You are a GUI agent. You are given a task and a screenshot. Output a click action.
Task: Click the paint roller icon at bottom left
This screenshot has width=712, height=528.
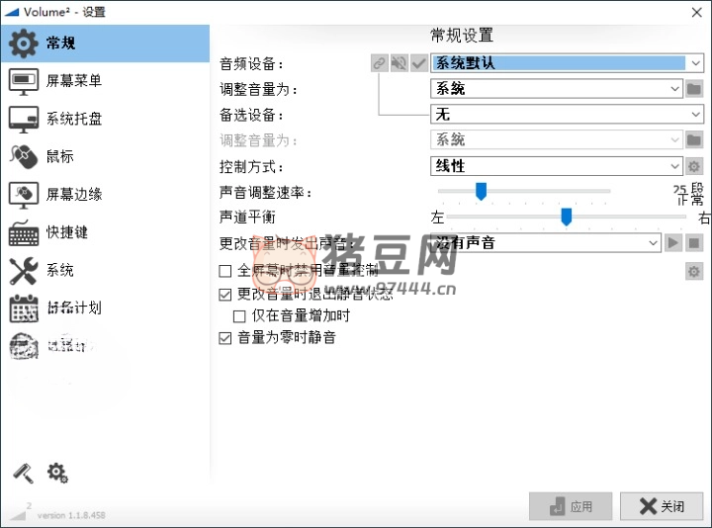[x=23, y=474]
